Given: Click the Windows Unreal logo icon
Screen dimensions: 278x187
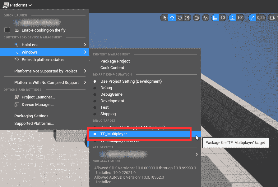Looking at the screenshot, I should tap(17, 52).
